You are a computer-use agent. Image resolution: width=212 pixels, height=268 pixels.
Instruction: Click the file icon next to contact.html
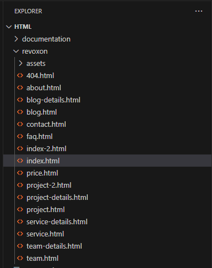tap(20, 124)
